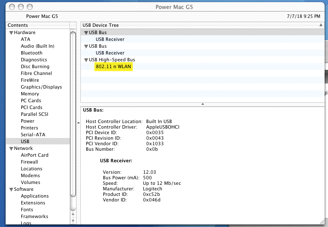The width and height of the screenshot is (328, 227).
Task: Select ATA in the Contents list
Action: coord(26,39)
